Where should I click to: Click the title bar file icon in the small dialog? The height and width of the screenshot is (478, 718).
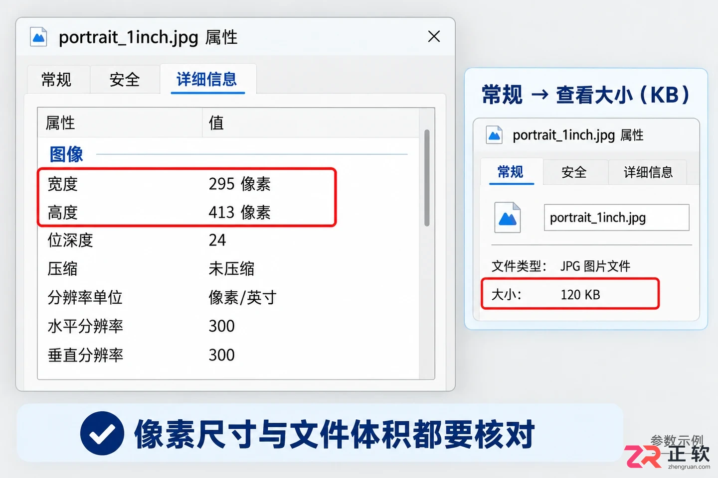pos(494,135)
